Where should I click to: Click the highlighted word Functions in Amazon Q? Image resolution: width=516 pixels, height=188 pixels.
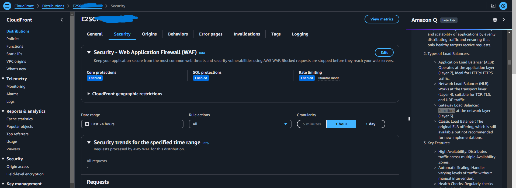(x=446, y=111)
